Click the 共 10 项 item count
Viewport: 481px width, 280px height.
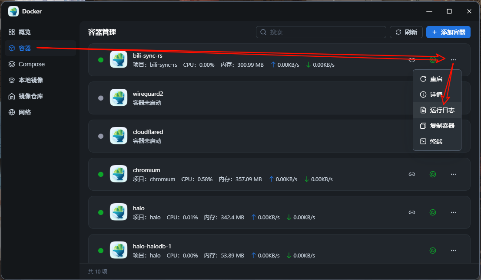pyautogui.click(x=98, y=272)
